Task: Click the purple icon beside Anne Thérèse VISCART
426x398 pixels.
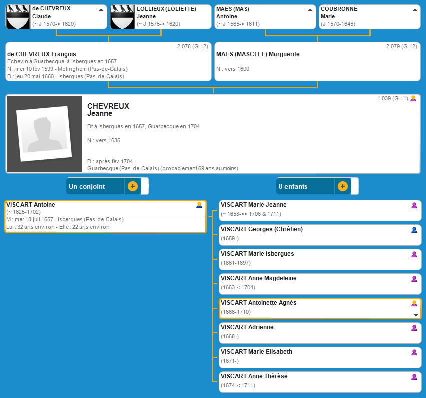Action: tap(414, 377)
